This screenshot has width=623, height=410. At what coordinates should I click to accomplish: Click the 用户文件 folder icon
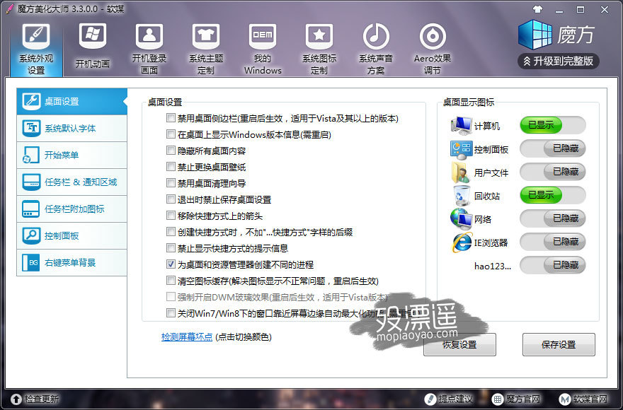pos(460,172)
